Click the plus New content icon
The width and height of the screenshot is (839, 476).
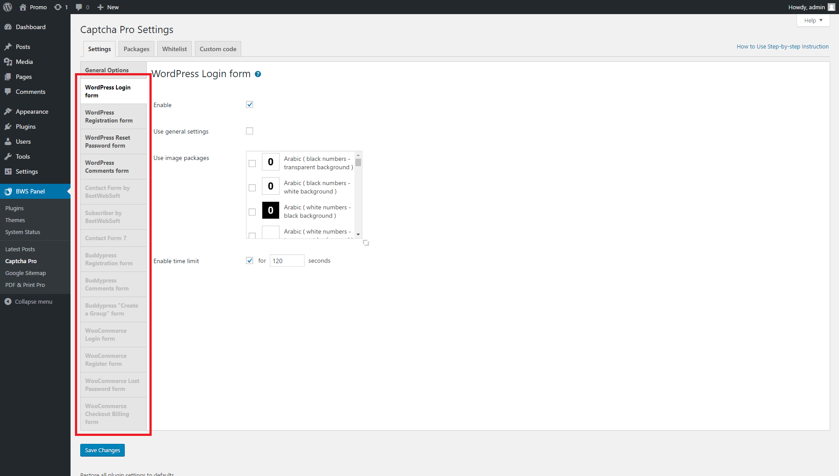[x=101, y=7]
